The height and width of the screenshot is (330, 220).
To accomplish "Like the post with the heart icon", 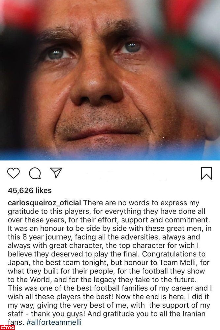I will tap(14, 173).
